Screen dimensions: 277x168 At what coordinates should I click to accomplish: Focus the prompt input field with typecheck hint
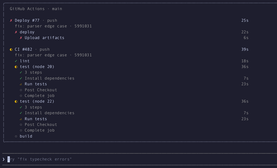pyautogui.click(x=140, y=159)
